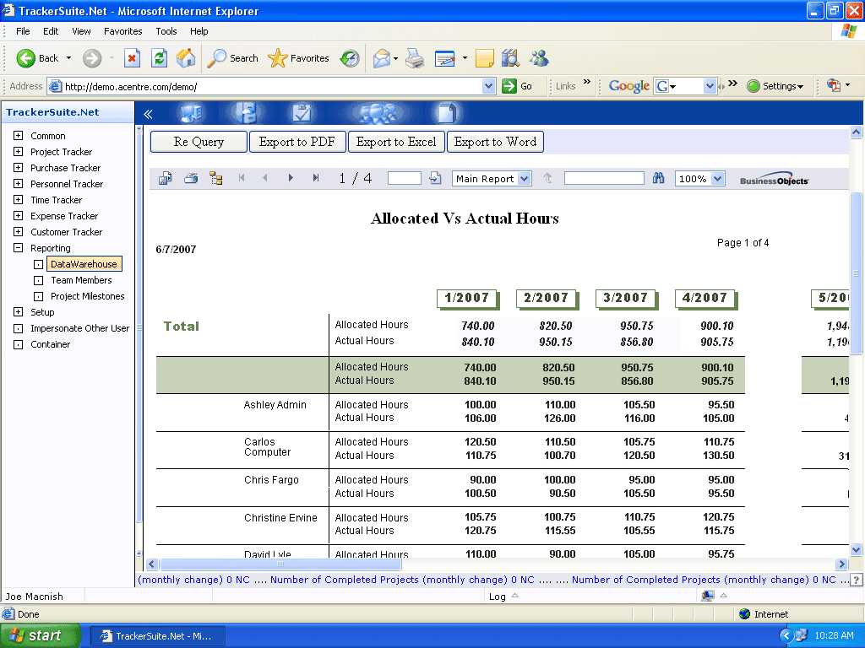The height and width of the screenshot is (648, 865).
Task: Collapse the sidebar with the double-chevron
Action: point(148,114)
